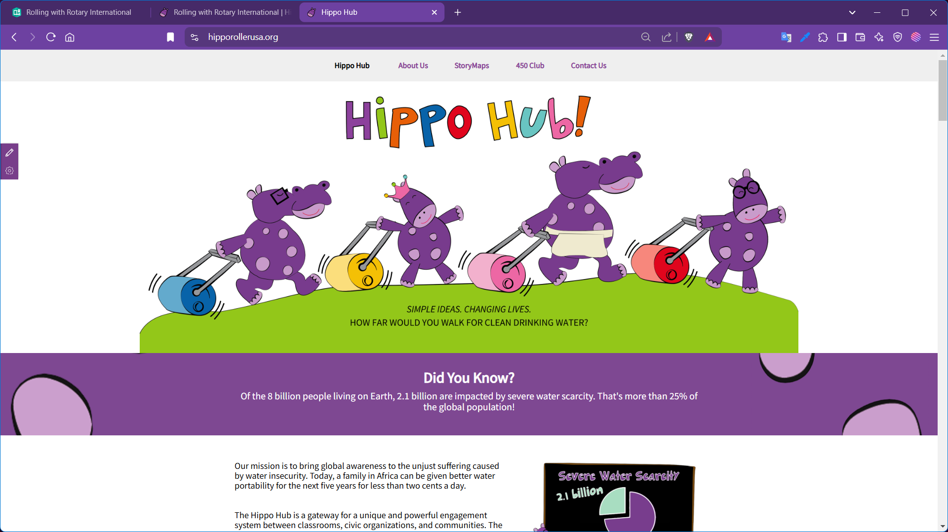The width and height of the screenshot is (948, 532).
Task: Open the StoryMaps page
Action: coord(472,66)
